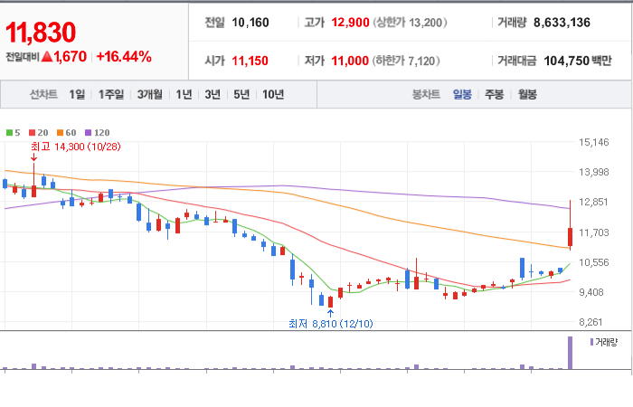Select the 일봉 daily candle chart

click(462, 94)
